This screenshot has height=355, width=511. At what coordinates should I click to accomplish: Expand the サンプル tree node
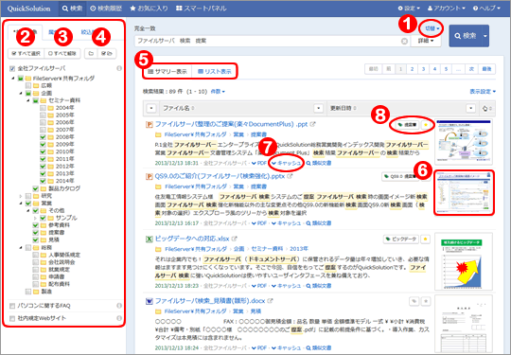[35, 218]
